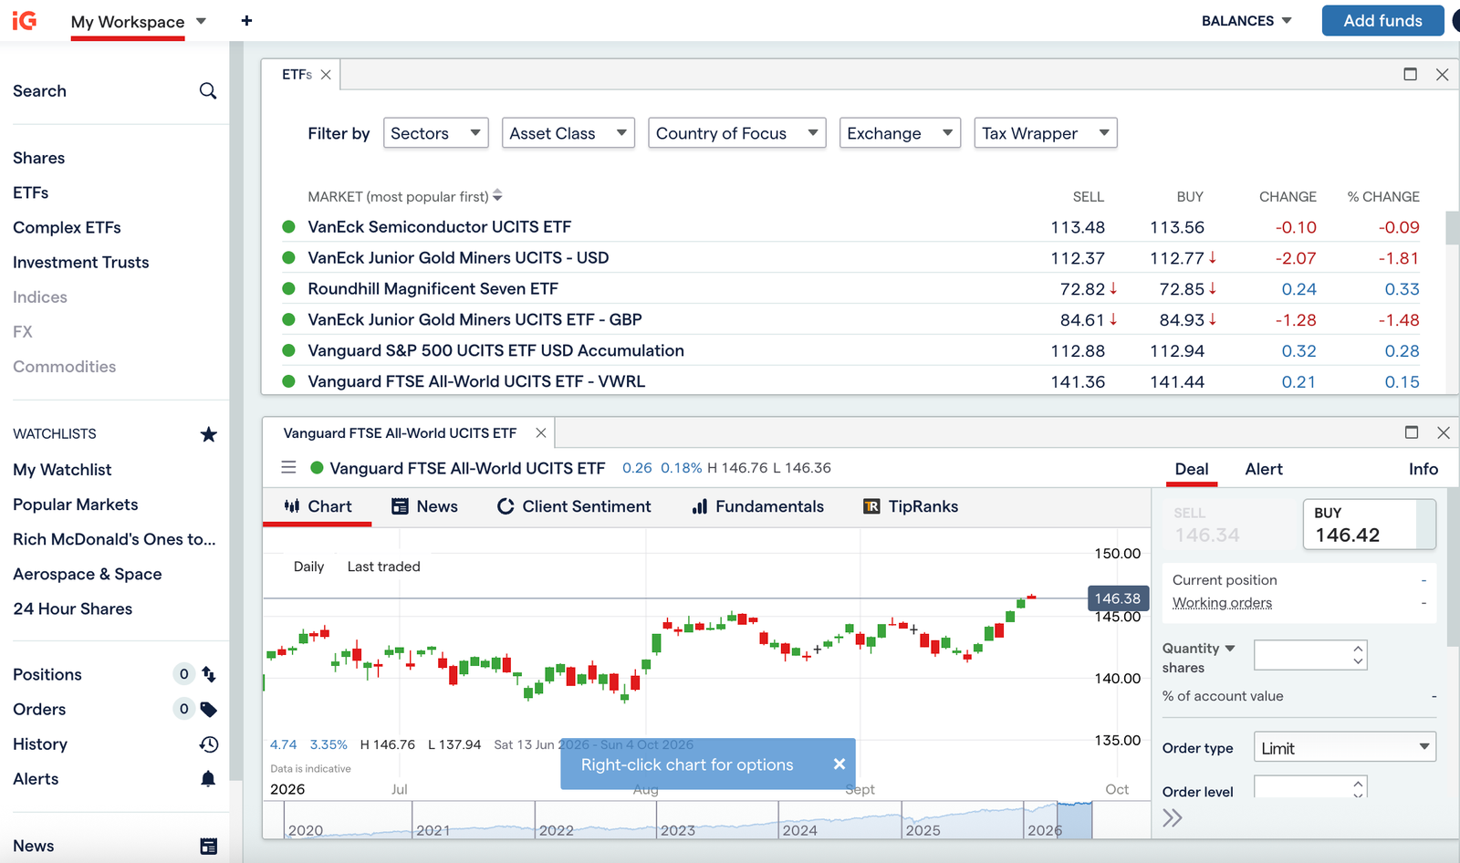This screenshot has height=863, width=1460.
Task: Open Positions via the arrows icon
Action: tap(209, 674)
